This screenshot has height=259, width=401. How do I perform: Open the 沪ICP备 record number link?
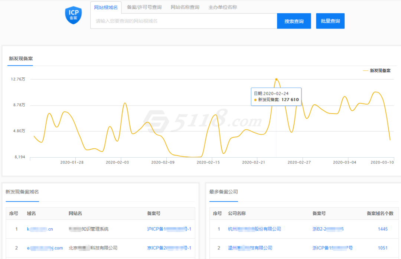tap(169, 229)
